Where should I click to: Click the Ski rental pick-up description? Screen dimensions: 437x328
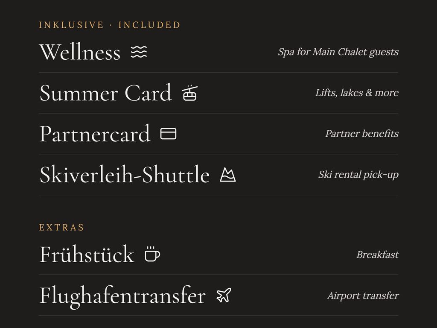click(x=358, y=175)
